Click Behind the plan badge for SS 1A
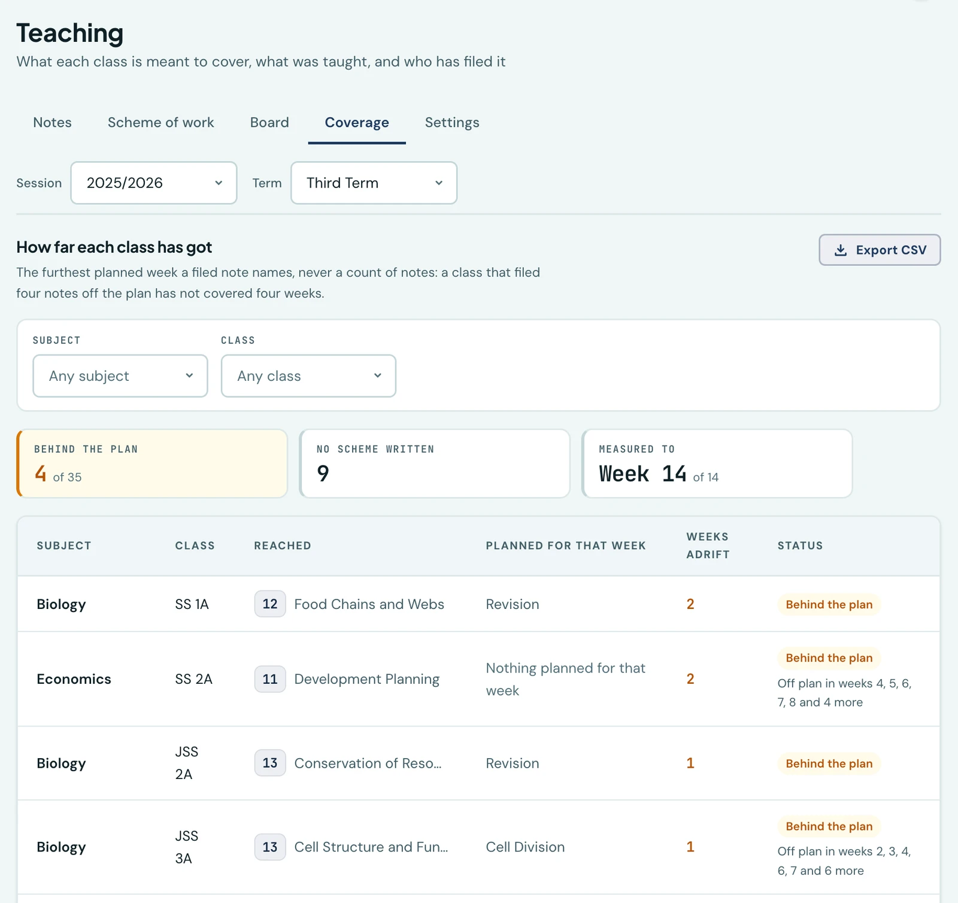Screen dimensions: 958x903 (x=829, y=605)
